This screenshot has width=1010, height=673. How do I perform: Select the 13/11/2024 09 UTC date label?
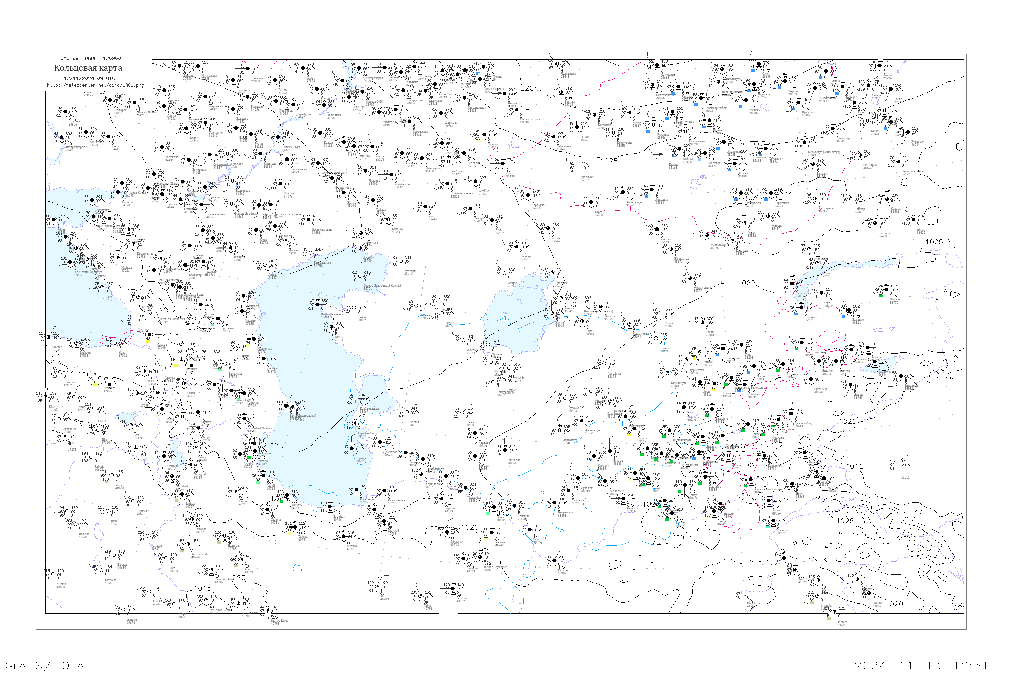point(89,78)
